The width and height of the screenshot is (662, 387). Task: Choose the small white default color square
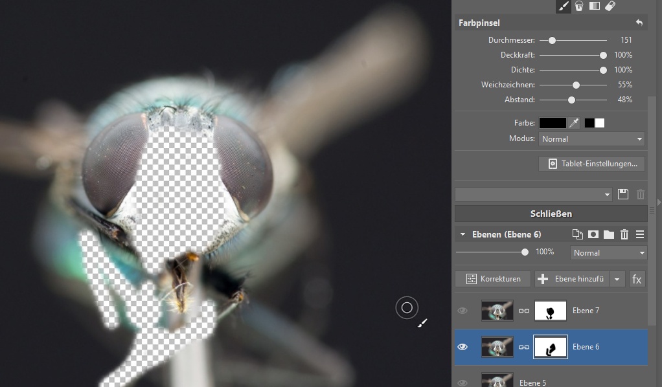[600, 123]
